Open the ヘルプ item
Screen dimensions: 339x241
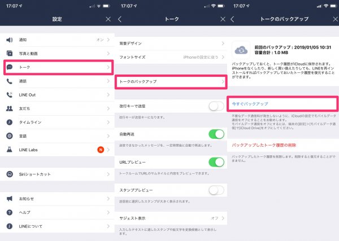click(x=57, y=212)
